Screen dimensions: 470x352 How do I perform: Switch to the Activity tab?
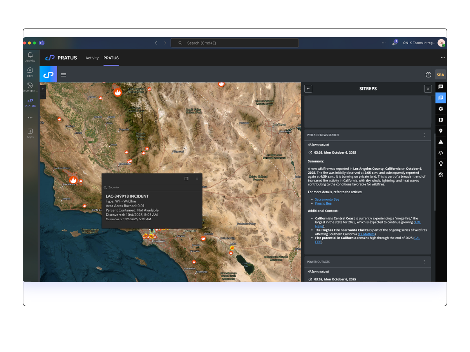92,58
